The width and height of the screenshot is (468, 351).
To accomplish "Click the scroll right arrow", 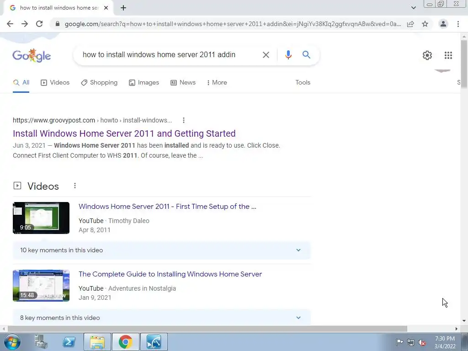I will 457,329.
